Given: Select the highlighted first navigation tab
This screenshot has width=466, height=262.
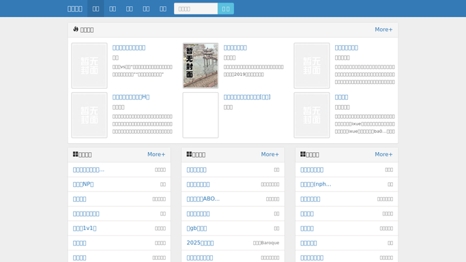Looking at the screenshot, I should coord(96,9).
